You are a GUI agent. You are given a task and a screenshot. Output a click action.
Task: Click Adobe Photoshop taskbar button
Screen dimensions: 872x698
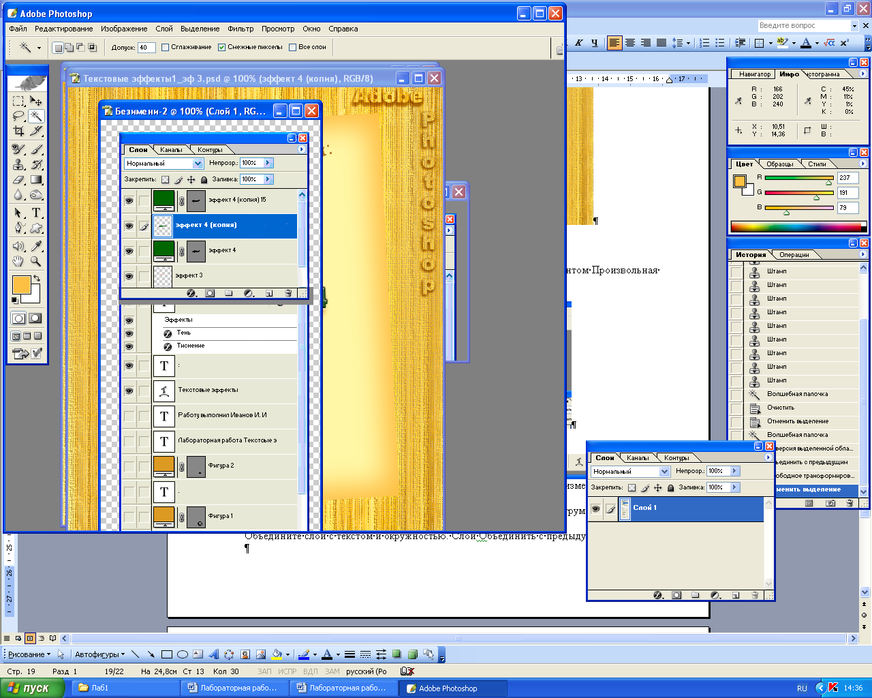pos(454,688)
